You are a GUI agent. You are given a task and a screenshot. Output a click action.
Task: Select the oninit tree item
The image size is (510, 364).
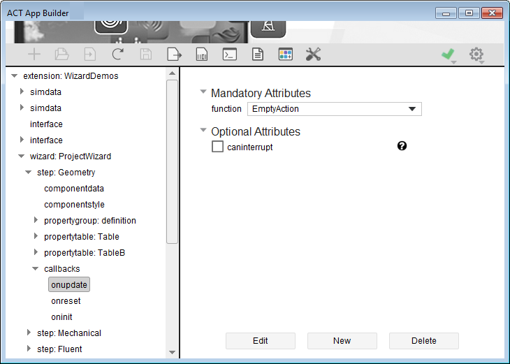[61, 316]
